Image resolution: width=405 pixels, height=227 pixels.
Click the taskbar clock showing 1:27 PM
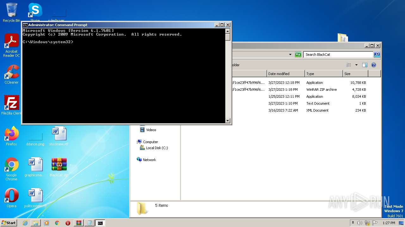click(x=389, y=223)
